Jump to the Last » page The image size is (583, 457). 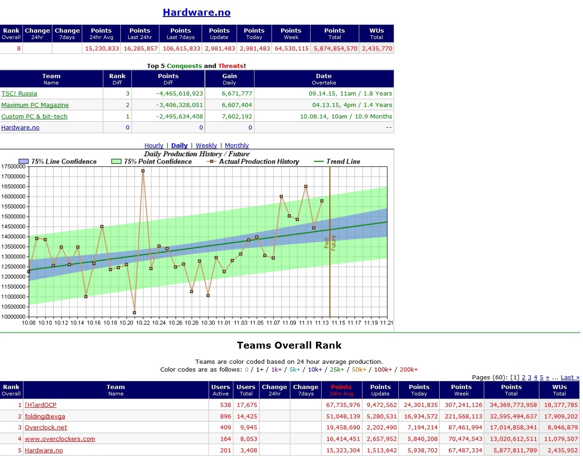570,377
